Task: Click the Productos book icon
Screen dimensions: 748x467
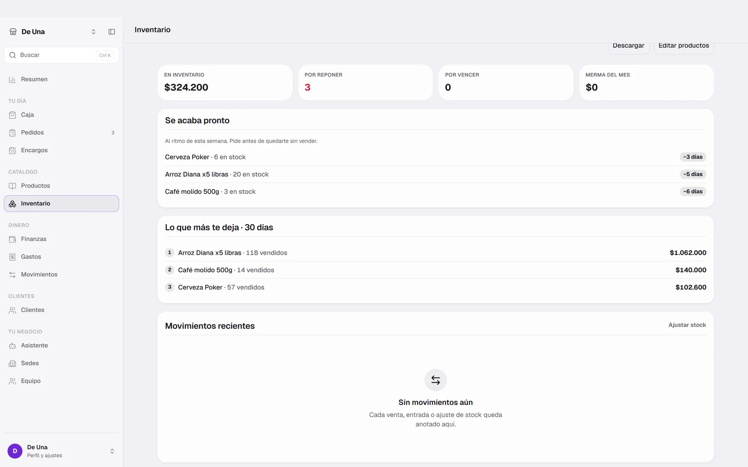Action: 13,186
